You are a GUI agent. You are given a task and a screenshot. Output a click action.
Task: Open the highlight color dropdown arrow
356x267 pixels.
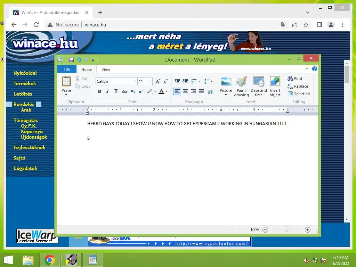point(155,91)
